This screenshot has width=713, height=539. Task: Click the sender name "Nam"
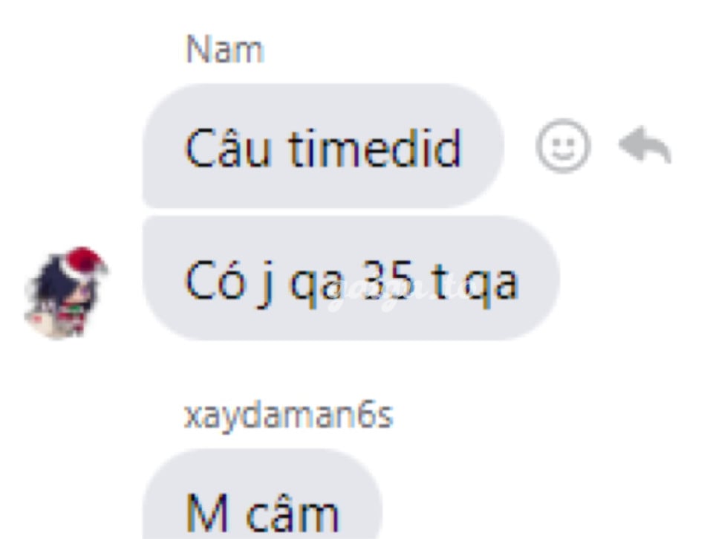click(224, 49)
